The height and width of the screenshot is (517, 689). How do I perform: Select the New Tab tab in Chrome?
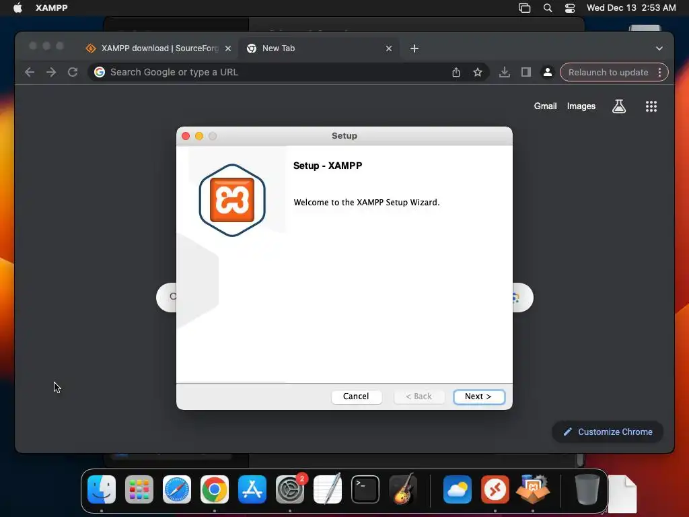pyautogui.click(x=320, y=48)
